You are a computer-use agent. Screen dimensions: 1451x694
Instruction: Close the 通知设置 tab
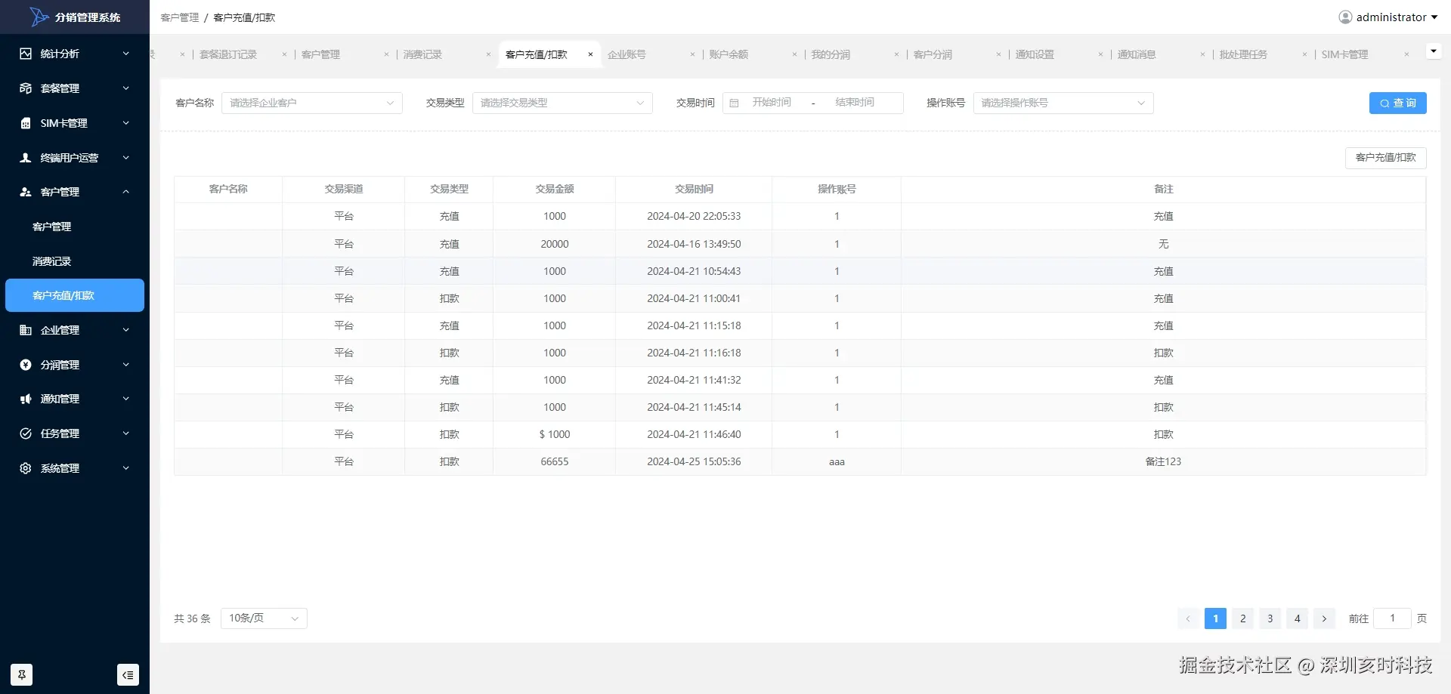click(1100, 54)
